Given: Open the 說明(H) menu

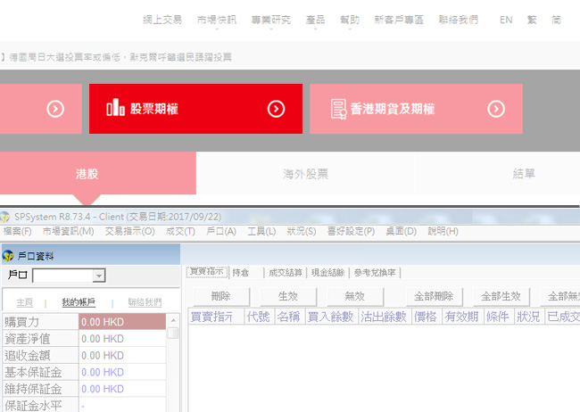Looking at the screenshot, I should [x=443, y=232].
